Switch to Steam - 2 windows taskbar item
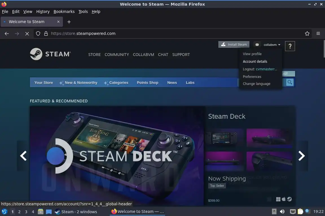Image resolution: width=325 pixels, height=216 pixels. 76,212
